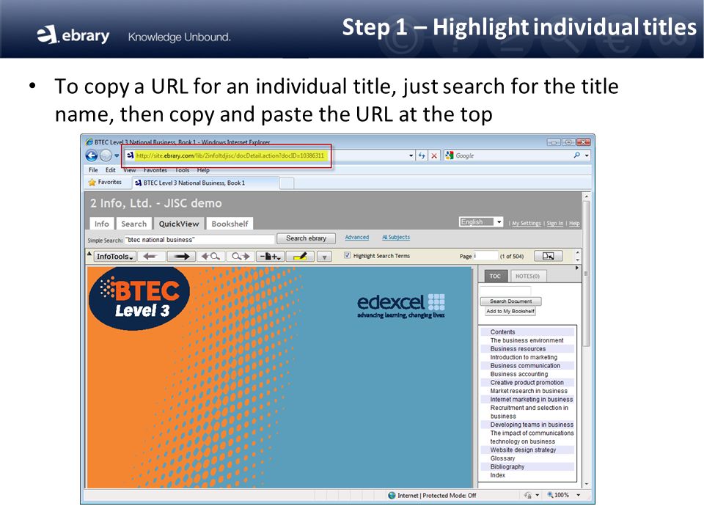
Task: Open the All Subjects link
Action: tap(396, 237)
